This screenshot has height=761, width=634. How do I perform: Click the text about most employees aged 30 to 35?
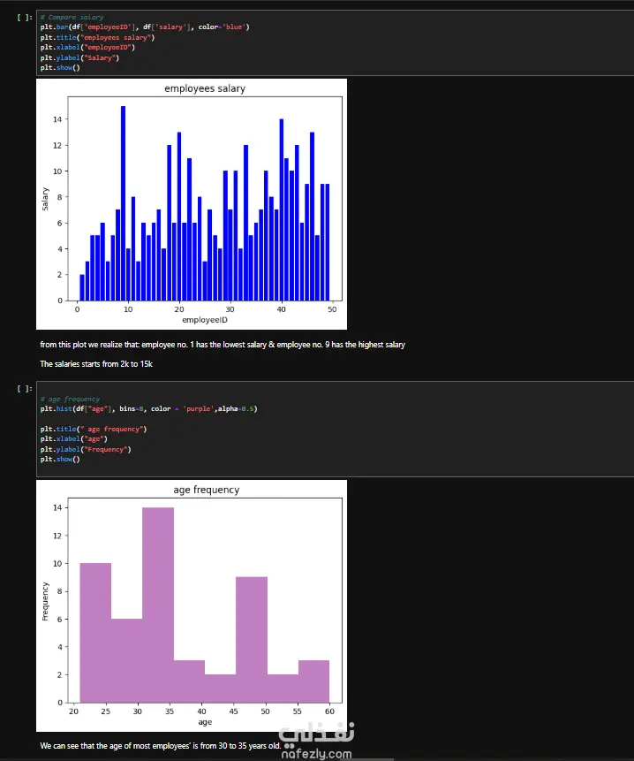coord(161,745)
